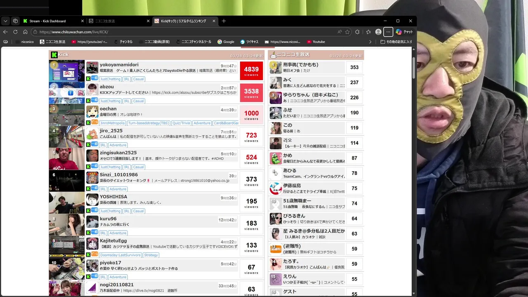The width and height of the screenshot is (528, 297).
Task: Click the yokoyamamidori channel name
Action: pos(119,65)
